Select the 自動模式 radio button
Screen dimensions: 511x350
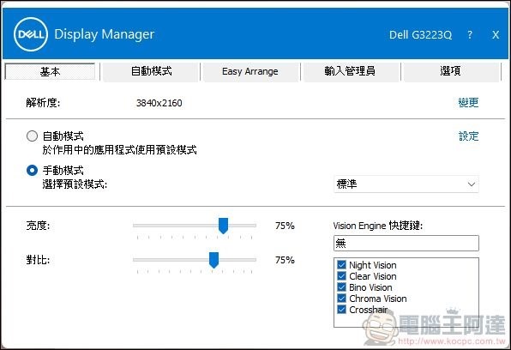(32, 136)
